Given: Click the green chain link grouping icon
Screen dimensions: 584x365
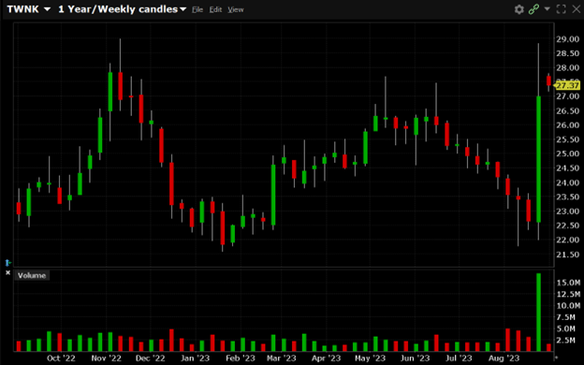Looking at the screenshot, I should [x=533, y=9].
